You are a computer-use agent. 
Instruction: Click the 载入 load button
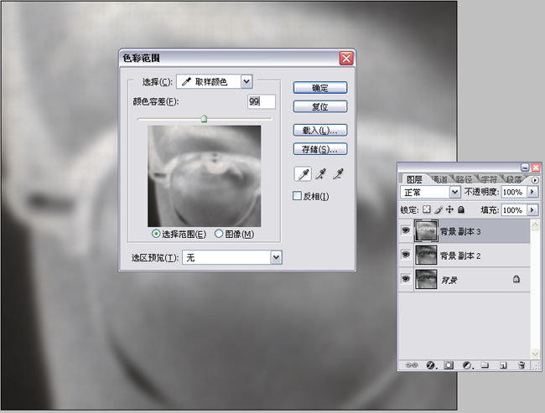pyautogui.click(x=320, y=130)
